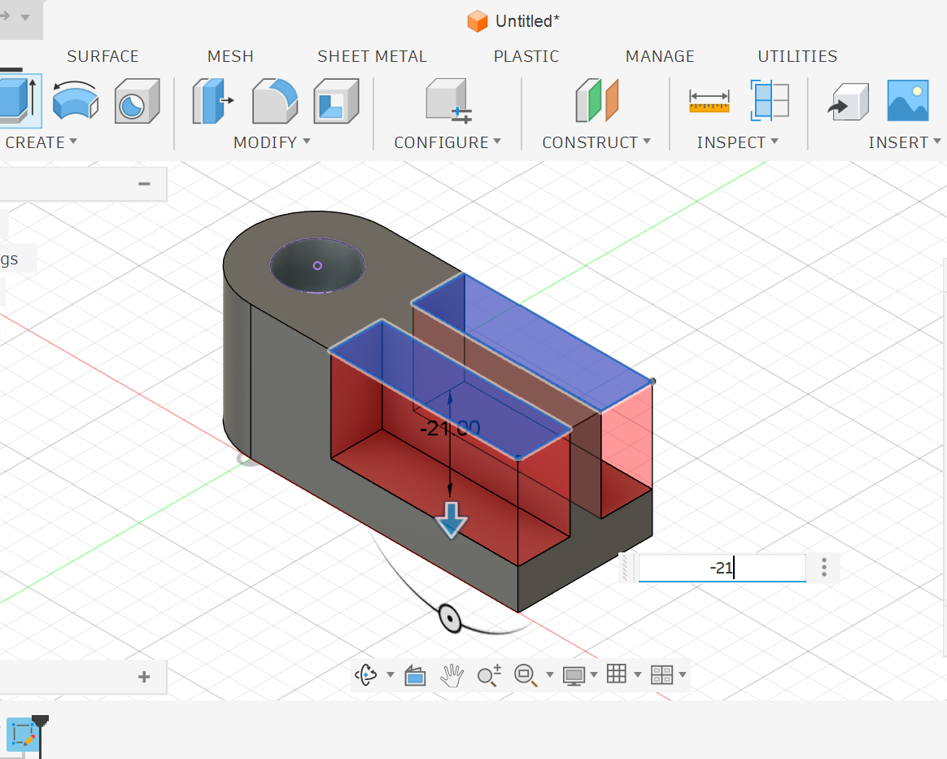Image resolution: width=947 pixels, height=759 pixels.
Task: Open Configure model icon
Action: (448, 100)
